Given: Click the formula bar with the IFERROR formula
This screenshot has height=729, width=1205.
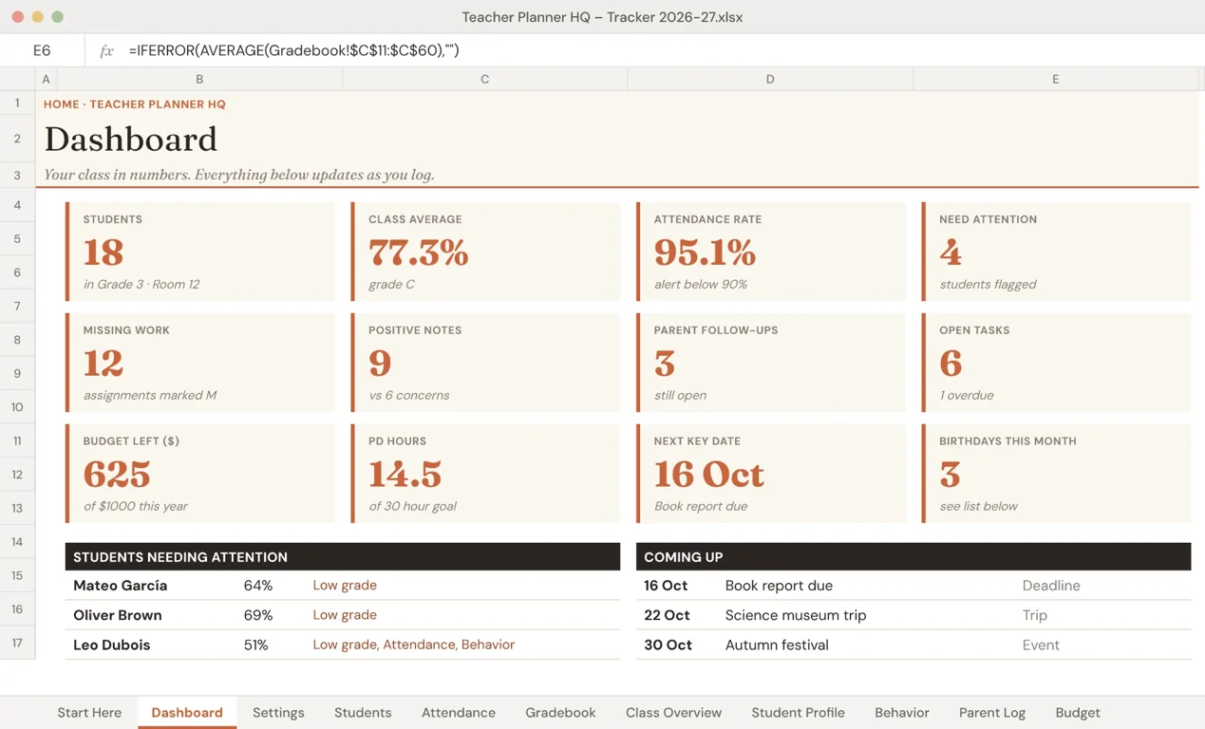Looking at the screenshot, I should 645,50.
